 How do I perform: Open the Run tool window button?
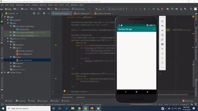click(66, 101)
